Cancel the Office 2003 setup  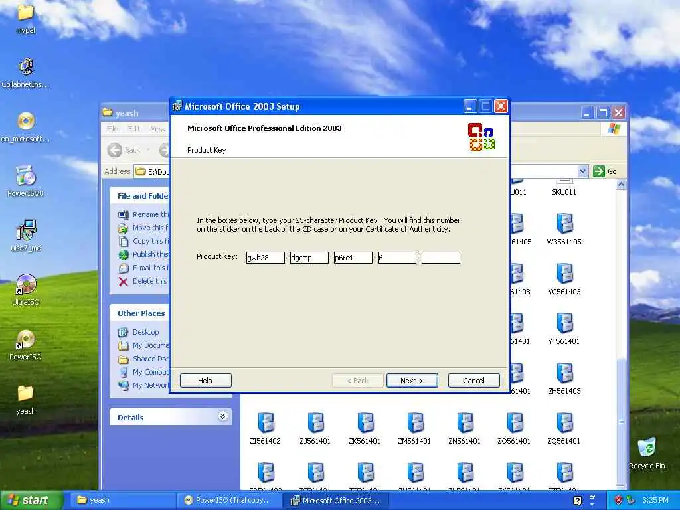pyautogui.click(x=473, y=381)
